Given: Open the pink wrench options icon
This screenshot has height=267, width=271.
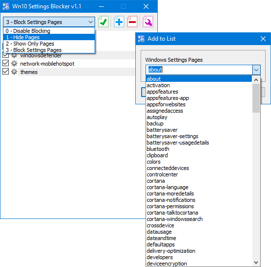Looking at the screenshot, I should coord(148,22).
